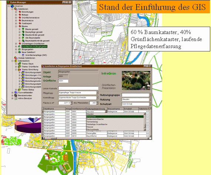
Task: Expand the Goethepark selection node
Action: (16, 23)
